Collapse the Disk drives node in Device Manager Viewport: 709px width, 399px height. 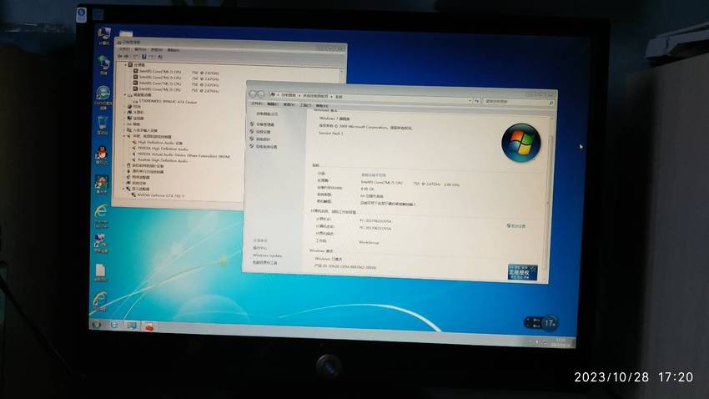click(125, 95)
